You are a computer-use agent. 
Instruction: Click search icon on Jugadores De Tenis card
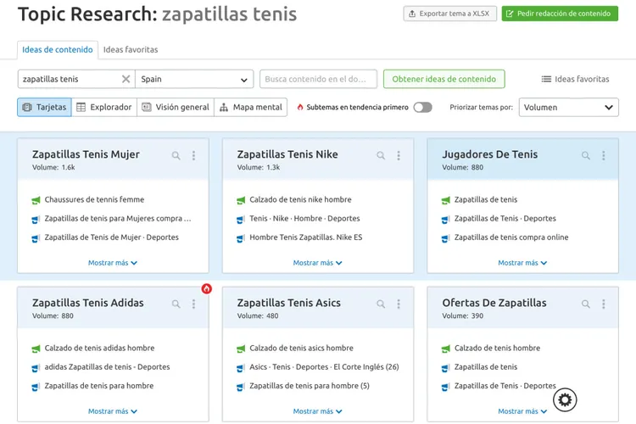586,155
